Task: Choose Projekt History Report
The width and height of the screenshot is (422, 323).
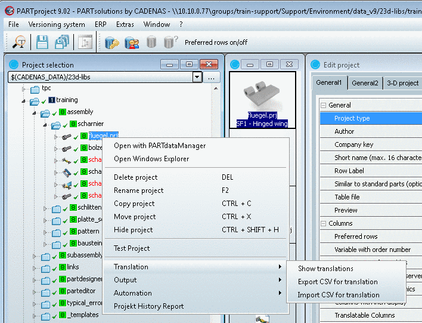Action: 196,306
